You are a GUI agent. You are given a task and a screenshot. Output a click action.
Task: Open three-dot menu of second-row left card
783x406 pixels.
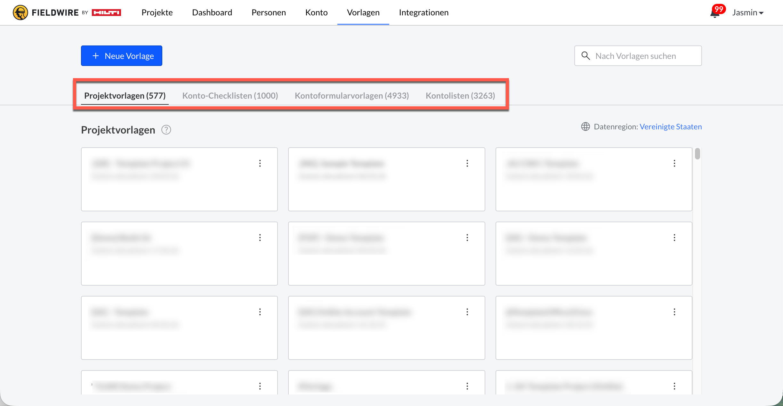[260, 238]
